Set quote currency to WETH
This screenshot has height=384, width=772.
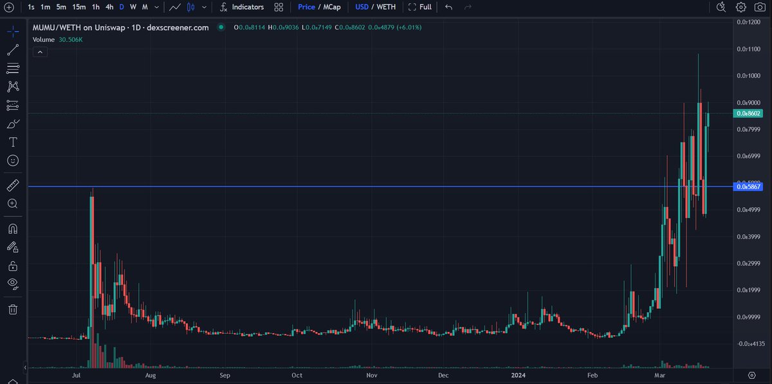click(387, 7)
